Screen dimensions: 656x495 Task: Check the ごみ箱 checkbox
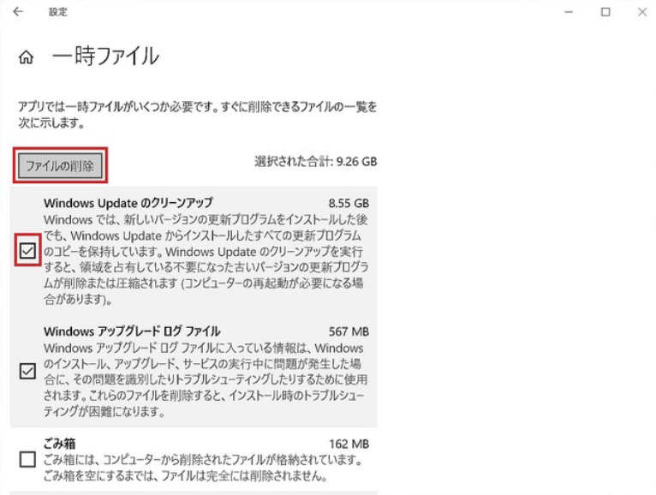pyautogui.click(x=27, y=459)
